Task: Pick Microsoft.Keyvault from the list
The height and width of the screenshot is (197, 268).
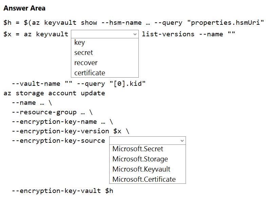Action: coord(141,169)
